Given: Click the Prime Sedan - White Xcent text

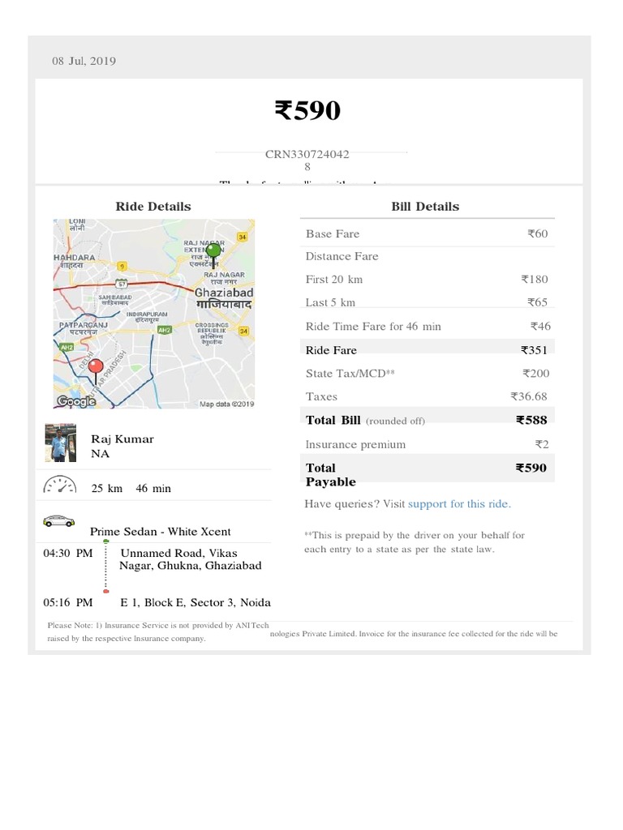Looking at the screenshot, I should click(x=160, y=532).
